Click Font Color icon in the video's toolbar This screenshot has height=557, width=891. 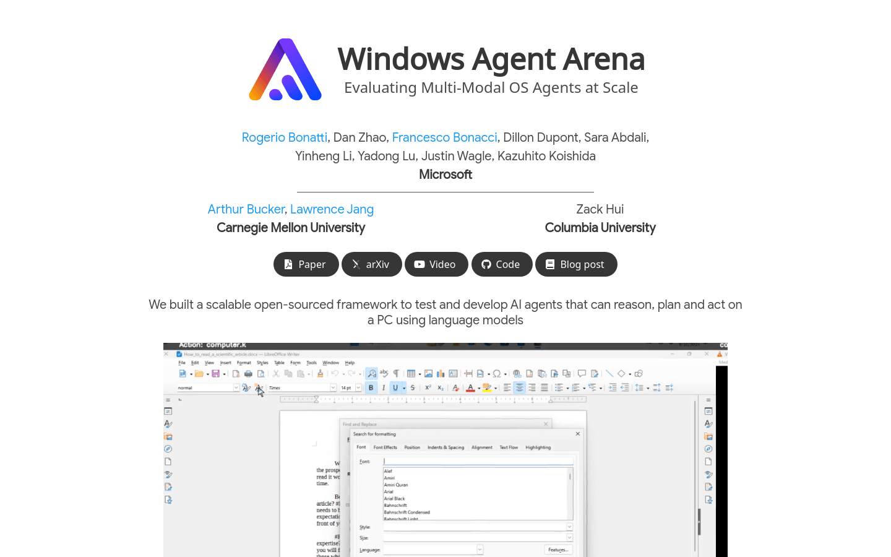click(470, 388)
